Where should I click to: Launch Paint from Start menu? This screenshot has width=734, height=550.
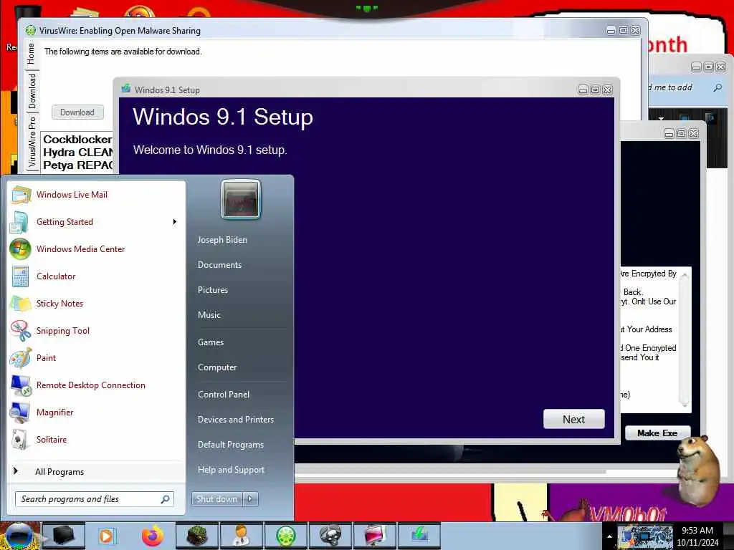coord(46,358)
